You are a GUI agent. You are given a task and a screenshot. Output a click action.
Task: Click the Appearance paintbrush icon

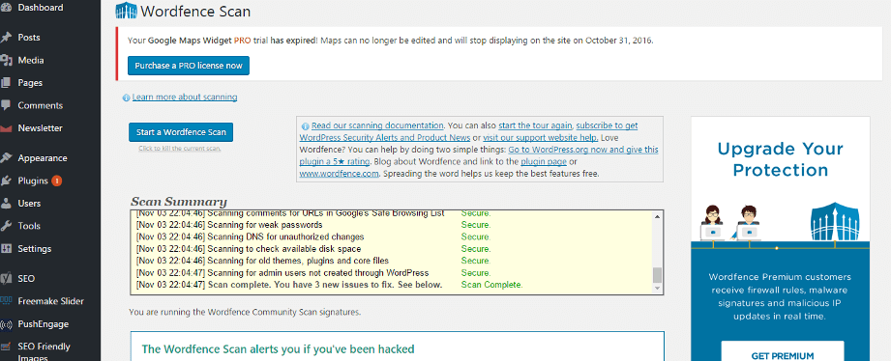coord(6,158)
